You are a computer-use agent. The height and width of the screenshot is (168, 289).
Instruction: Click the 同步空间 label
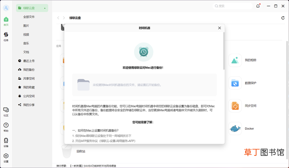(x=251, y=106)
